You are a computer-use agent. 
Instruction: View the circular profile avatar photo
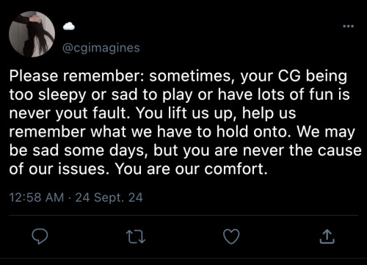(32, 34)
